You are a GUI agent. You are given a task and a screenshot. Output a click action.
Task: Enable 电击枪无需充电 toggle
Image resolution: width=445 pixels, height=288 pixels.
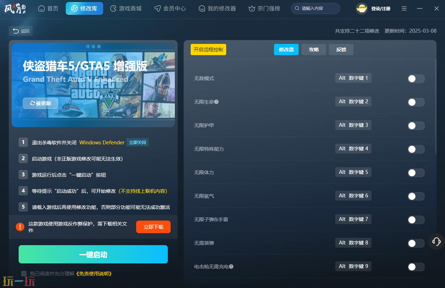[416, 267]
